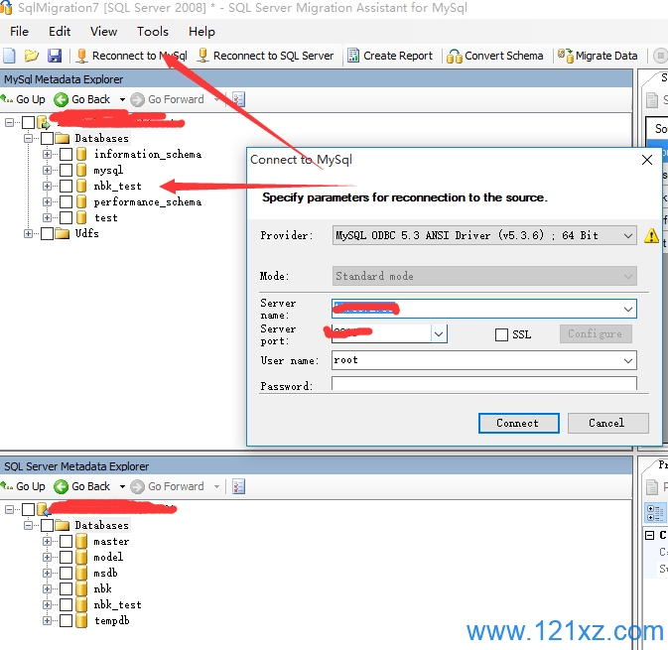The image size is (668, 650).
Task: Click the User name field containing root
Action: pos(484,361)
